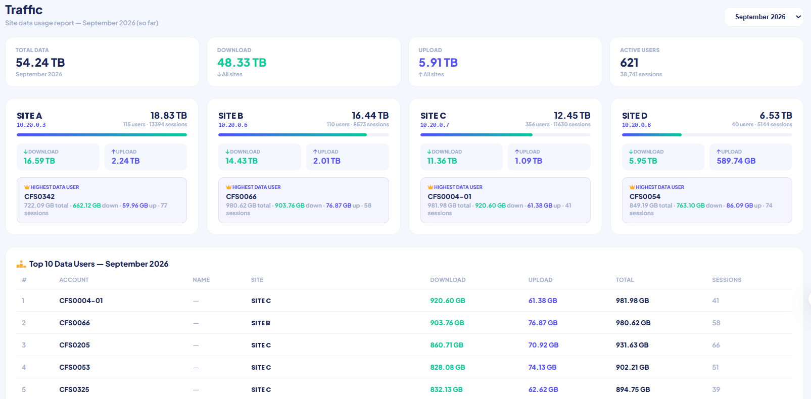This screenshot has height=399, width=811.
Task: Click Site B's data usage progress bar
Action: (304, 135)
